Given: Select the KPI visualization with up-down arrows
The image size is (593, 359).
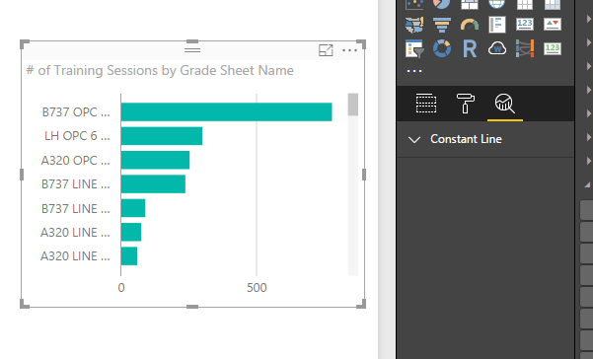Looking at the screenshot, I should 553,25.
